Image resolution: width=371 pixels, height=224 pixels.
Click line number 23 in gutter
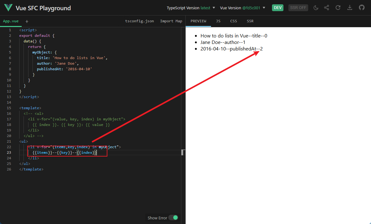[9, 153]
